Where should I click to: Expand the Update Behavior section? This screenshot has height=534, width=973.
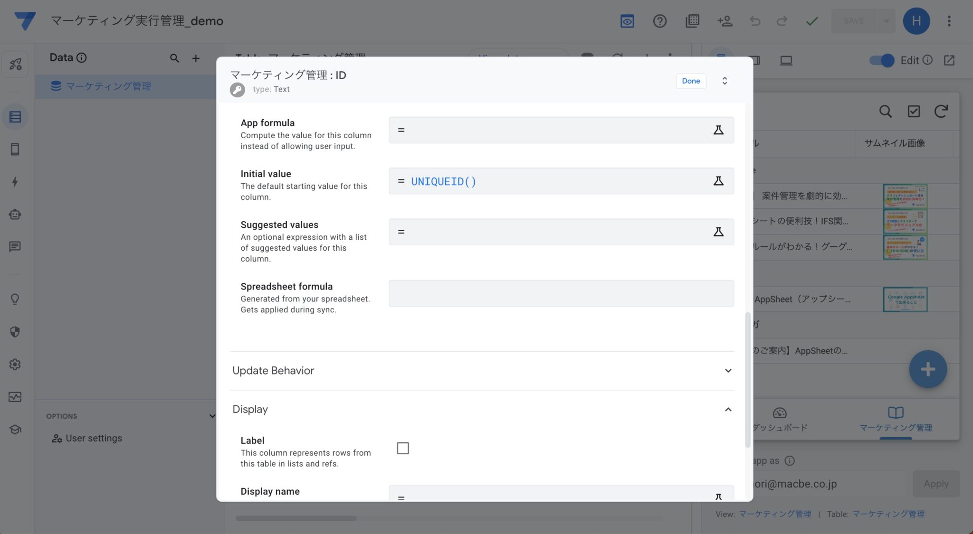pyautogui.click(x=728, y=371)
